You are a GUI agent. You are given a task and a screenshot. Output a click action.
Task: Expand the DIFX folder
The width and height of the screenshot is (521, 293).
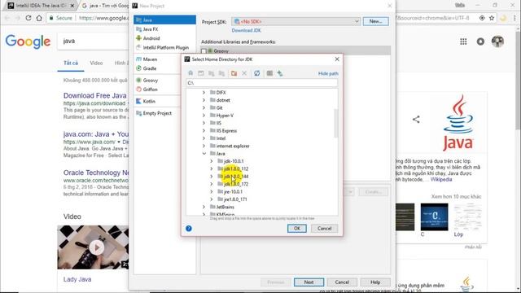tap(204, 92)
